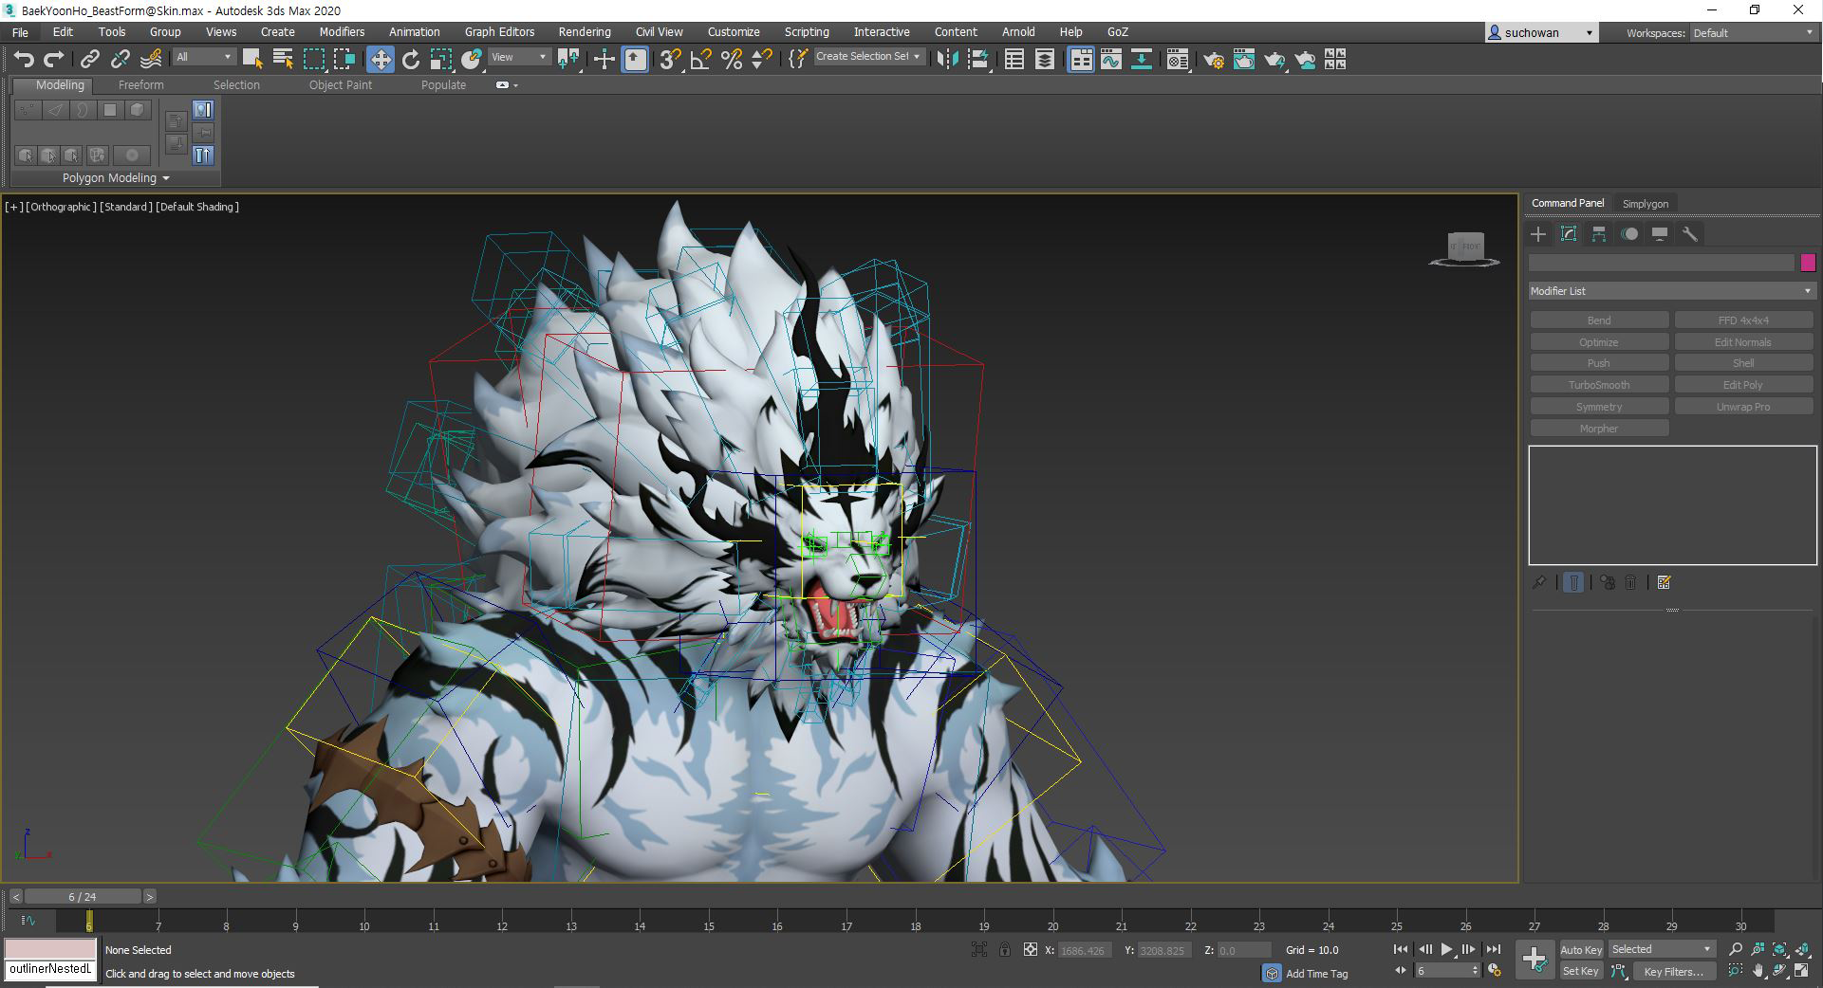
Task: Toggle Show End Result in the modifier stack
Action: click(1573, 582)
